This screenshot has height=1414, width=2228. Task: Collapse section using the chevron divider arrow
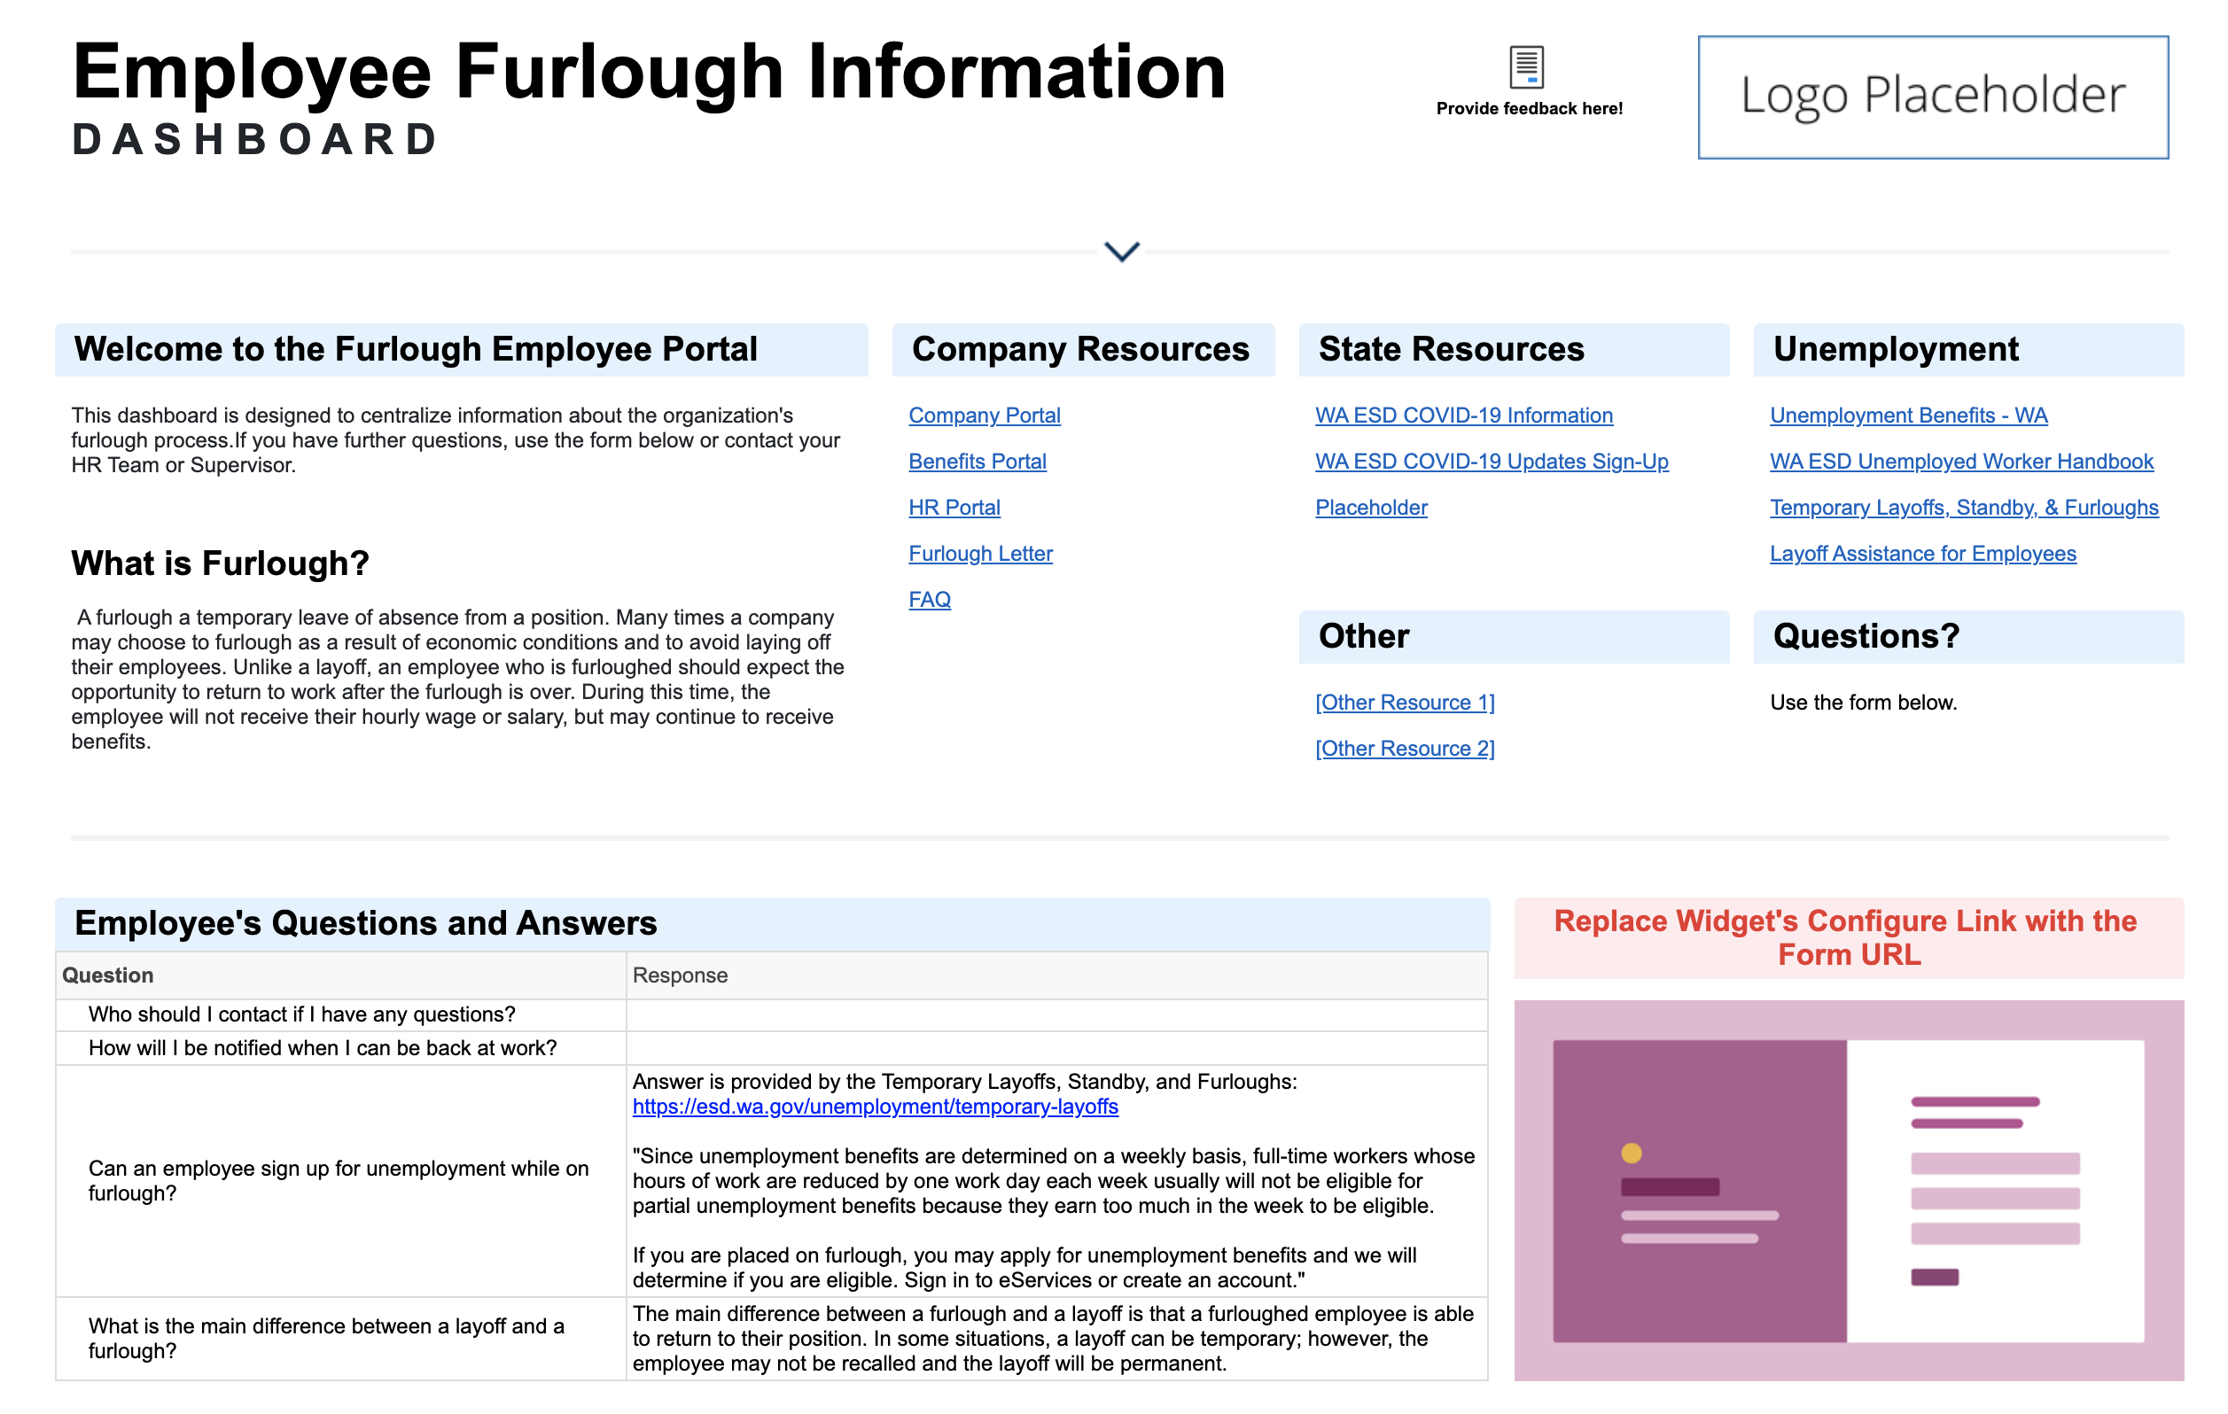click(1121, 252)
